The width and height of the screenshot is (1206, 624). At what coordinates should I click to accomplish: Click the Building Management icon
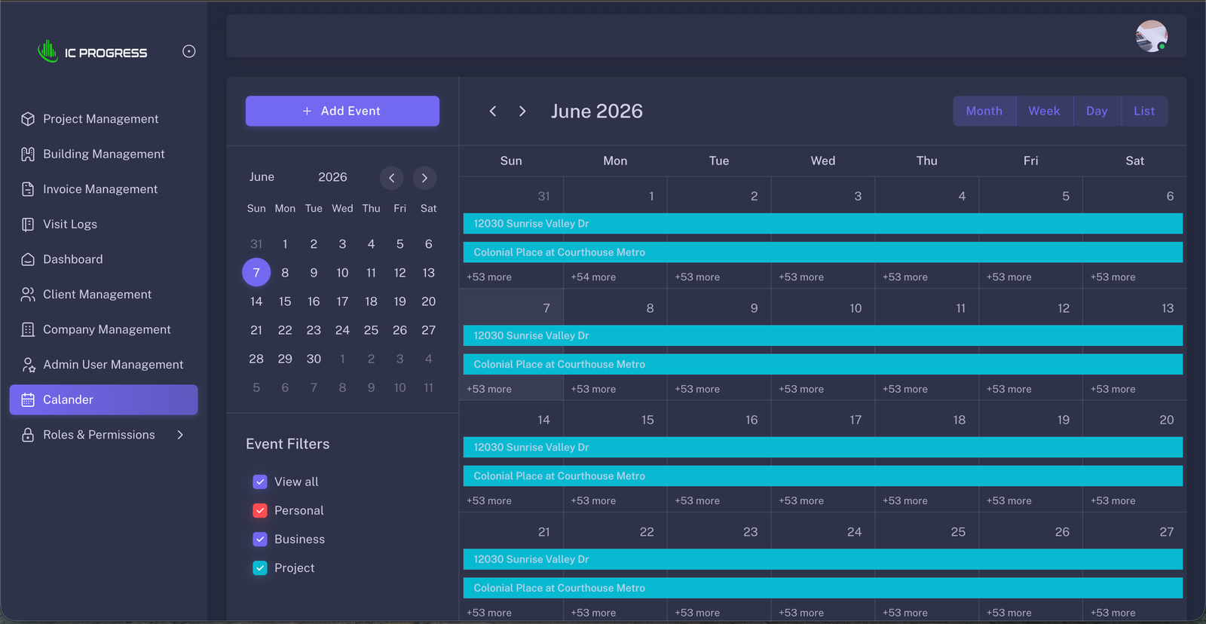point(28,154)
